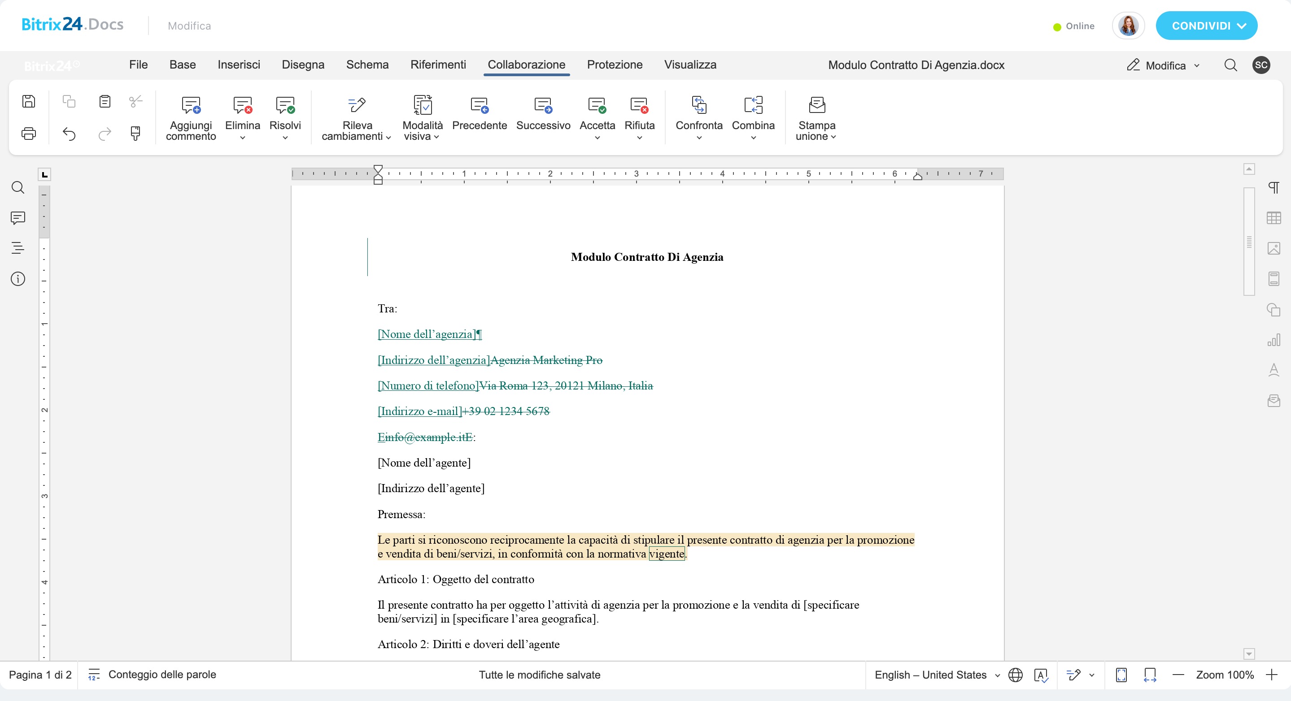The image size is (1291, 701).
Task: Open Comments panel in left sidebar
Action: [x=18, y=218]
